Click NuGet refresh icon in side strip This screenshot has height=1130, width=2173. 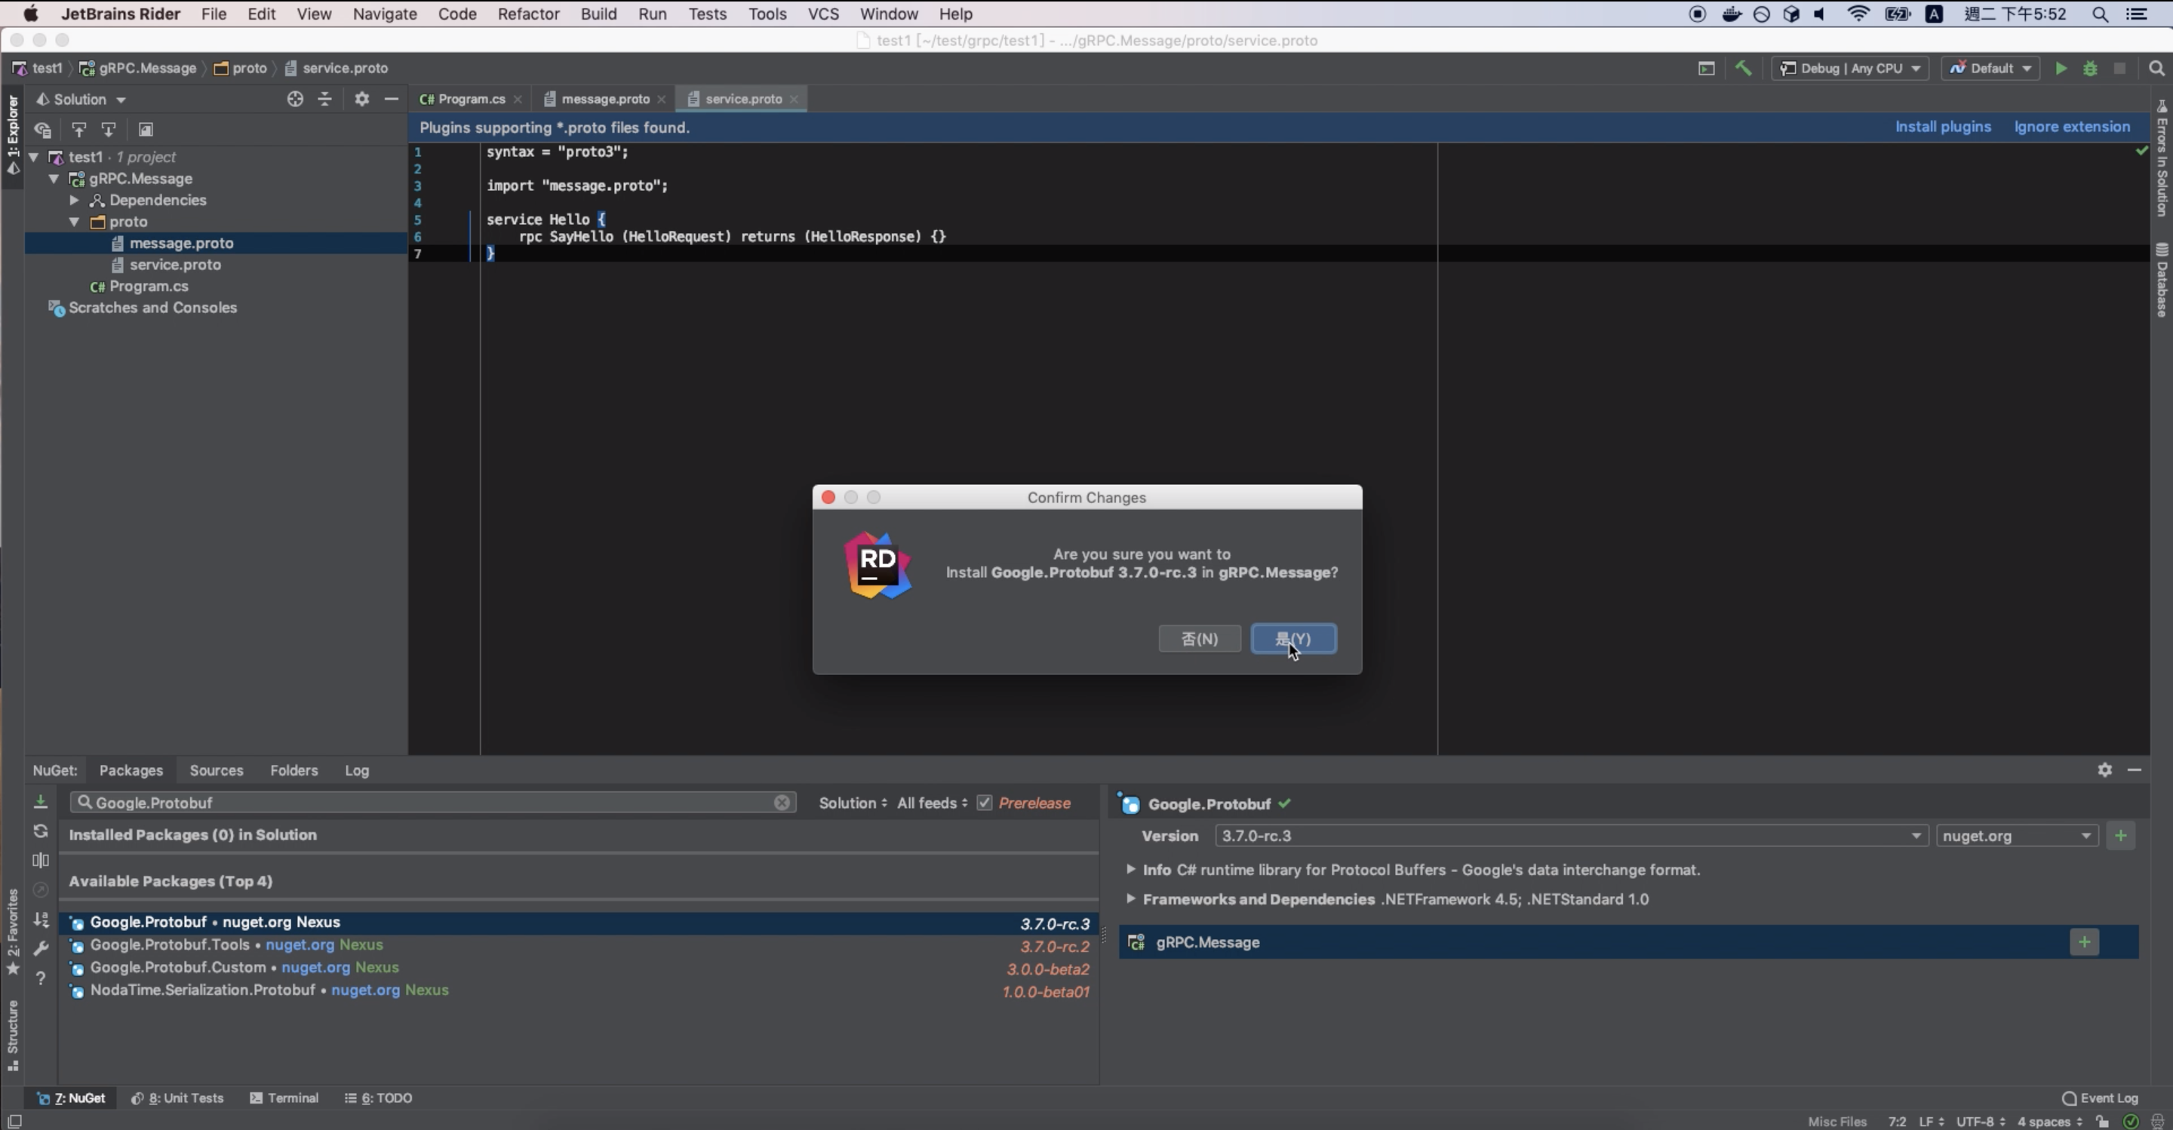pos(41,831)
